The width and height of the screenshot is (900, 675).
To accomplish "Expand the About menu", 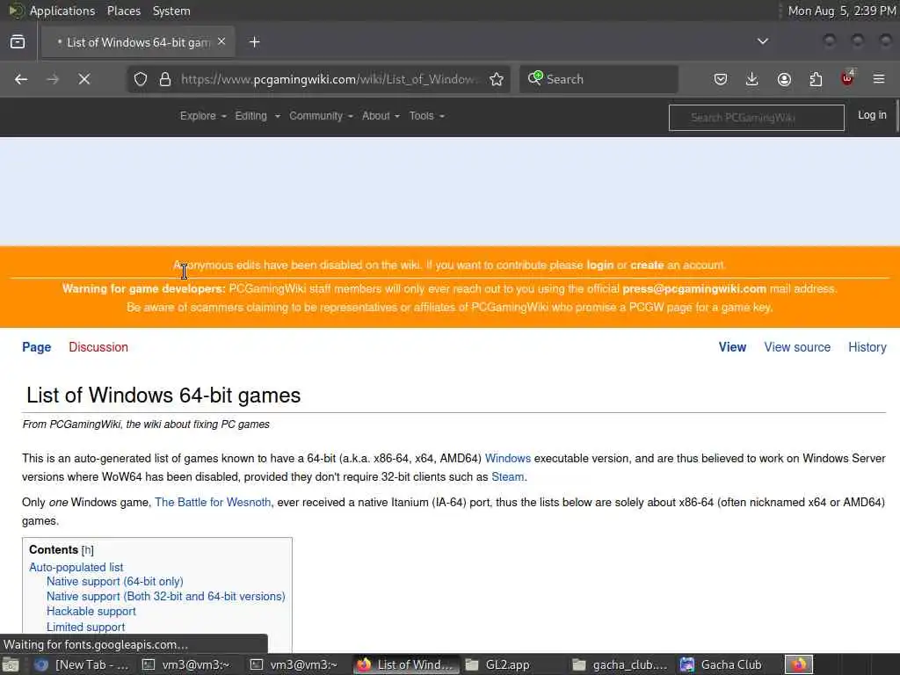I will point(381,116).
